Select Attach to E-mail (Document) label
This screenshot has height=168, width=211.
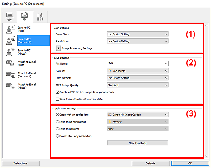pos(27,75)
